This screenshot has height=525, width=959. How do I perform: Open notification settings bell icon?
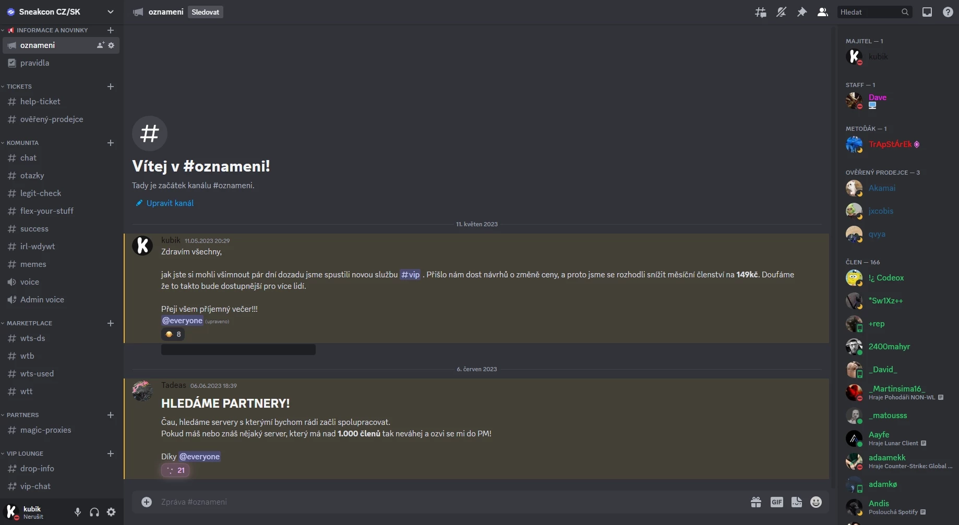pyautogui.click(x=781, y=12)
